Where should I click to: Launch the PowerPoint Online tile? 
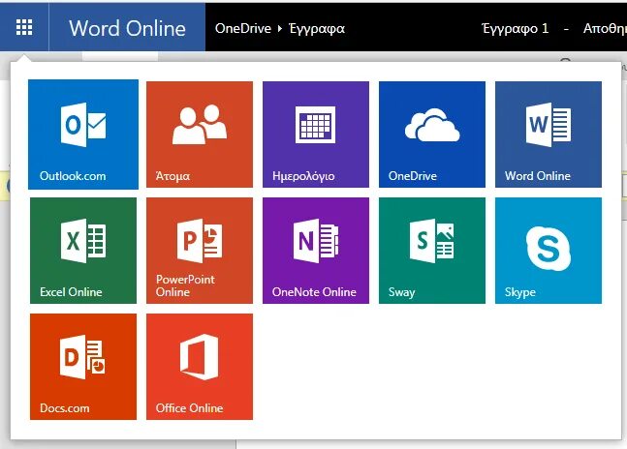click(200, 251)
